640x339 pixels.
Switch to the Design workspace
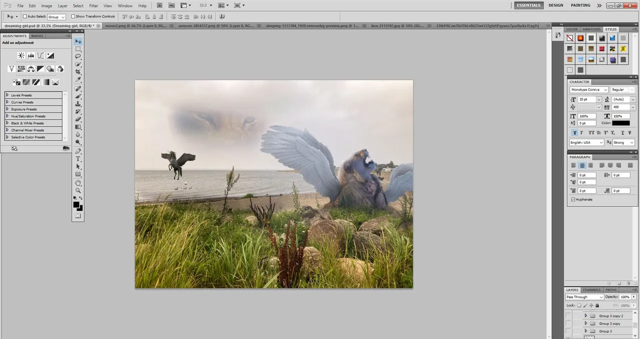pos(555,5)
